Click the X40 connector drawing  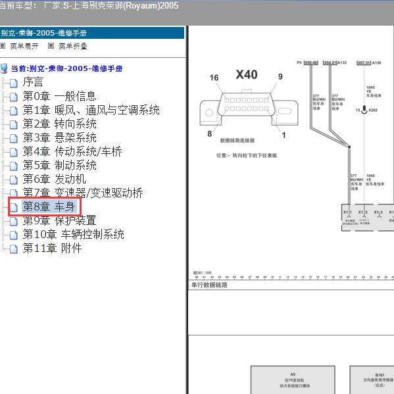pos(249,108)
